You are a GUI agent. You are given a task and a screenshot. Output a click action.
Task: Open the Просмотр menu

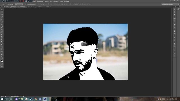point(56,1)
